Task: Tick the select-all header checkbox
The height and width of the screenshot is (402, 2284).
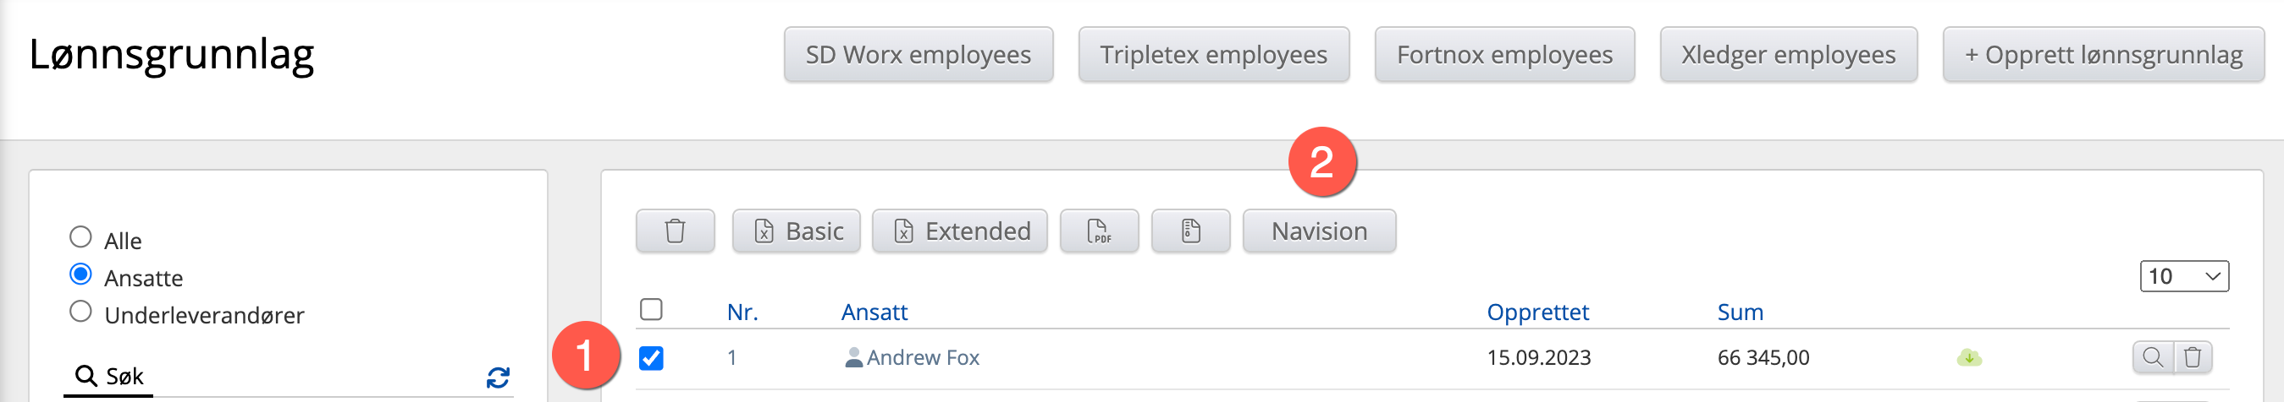Action: click(x=651, y=310)
